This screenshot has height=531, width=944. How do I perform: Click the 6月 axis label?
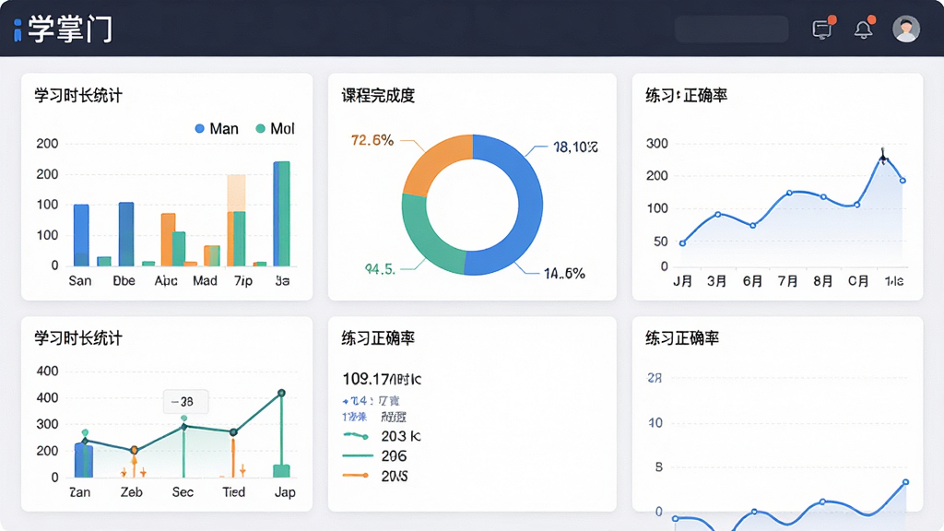tap(752, 281)
